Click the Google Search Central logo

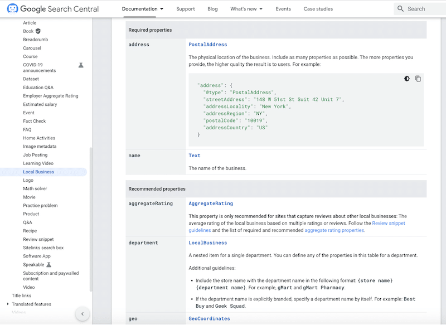[x=53, y=9]
